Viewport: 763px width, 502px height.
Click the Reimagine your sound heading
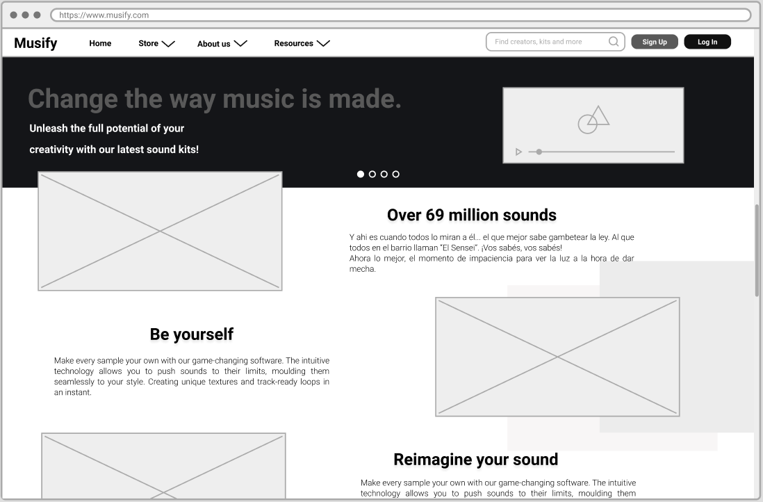(x=476, y=459)
